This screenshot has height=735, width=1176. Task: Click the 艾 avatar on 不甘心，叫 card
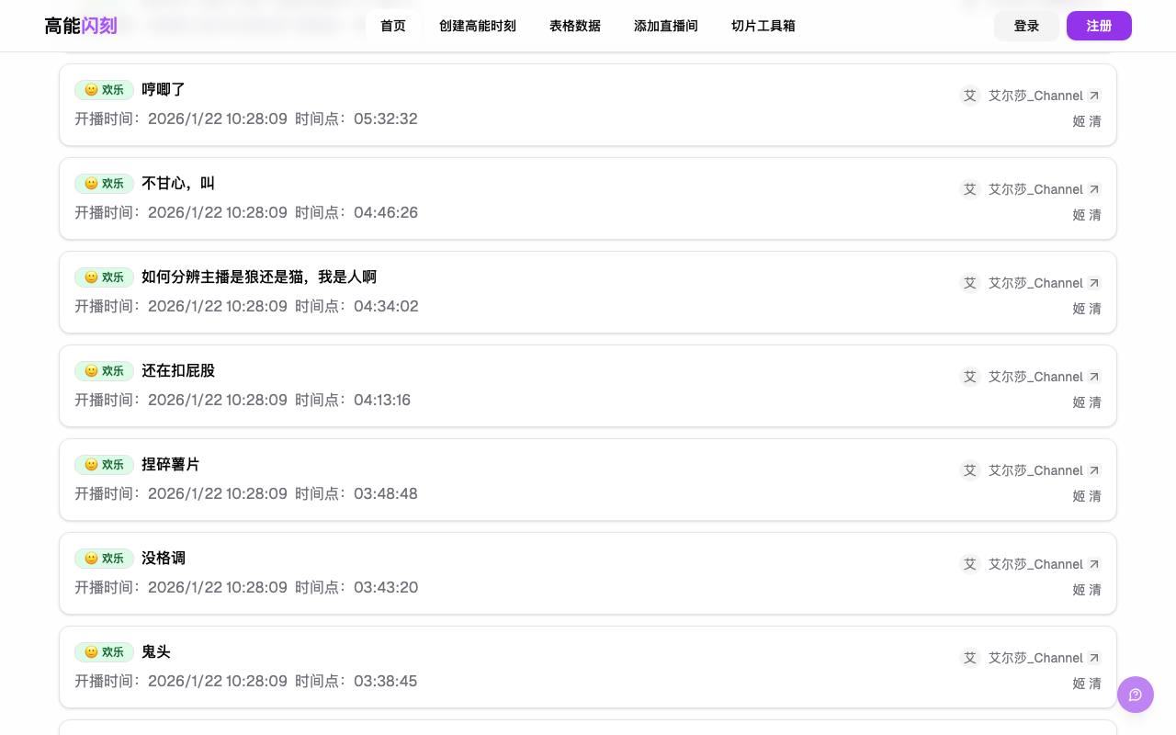click(x=970, y=189)
